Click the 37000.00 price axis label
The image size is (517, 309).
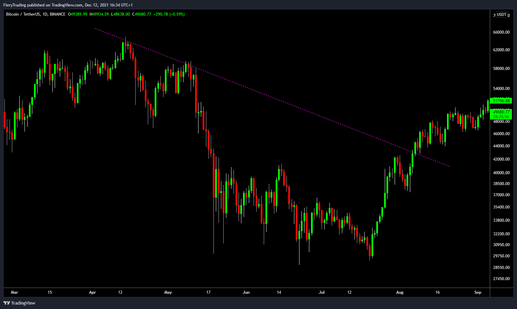[x=501, y=195]
